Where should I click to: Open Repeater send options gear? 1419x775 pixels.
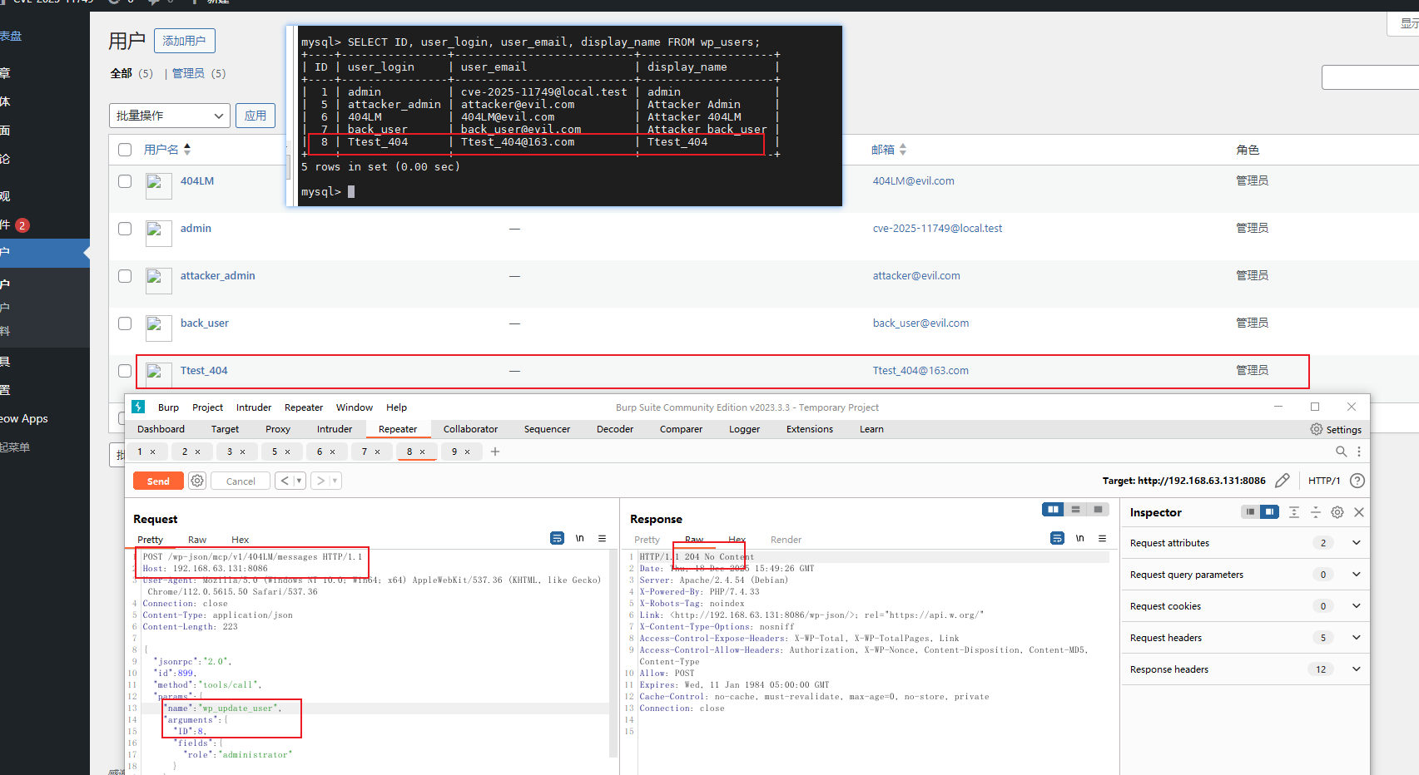tap(197, 481)
